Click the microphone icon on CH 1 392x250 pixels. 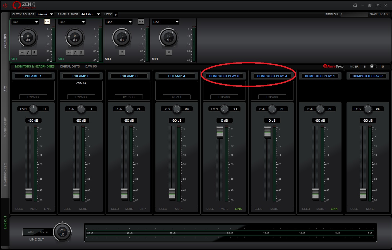(x=34, y=52)
